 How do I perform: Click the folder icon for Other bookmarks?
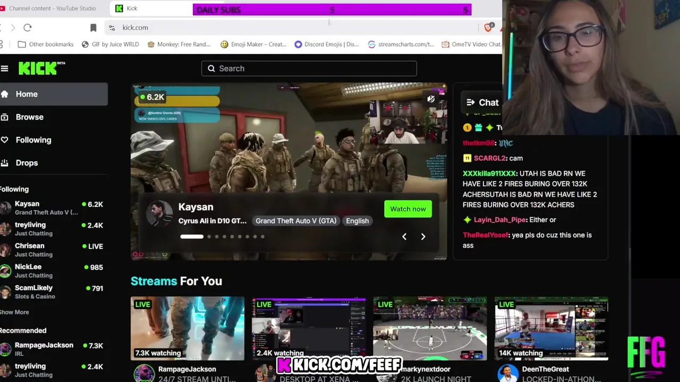click(22, 45)
